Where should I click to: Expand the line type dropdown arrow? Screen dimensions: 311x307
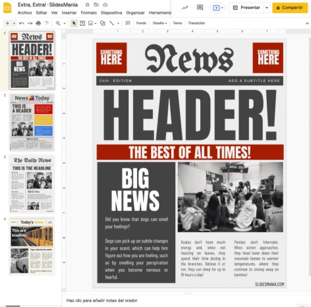118,23
